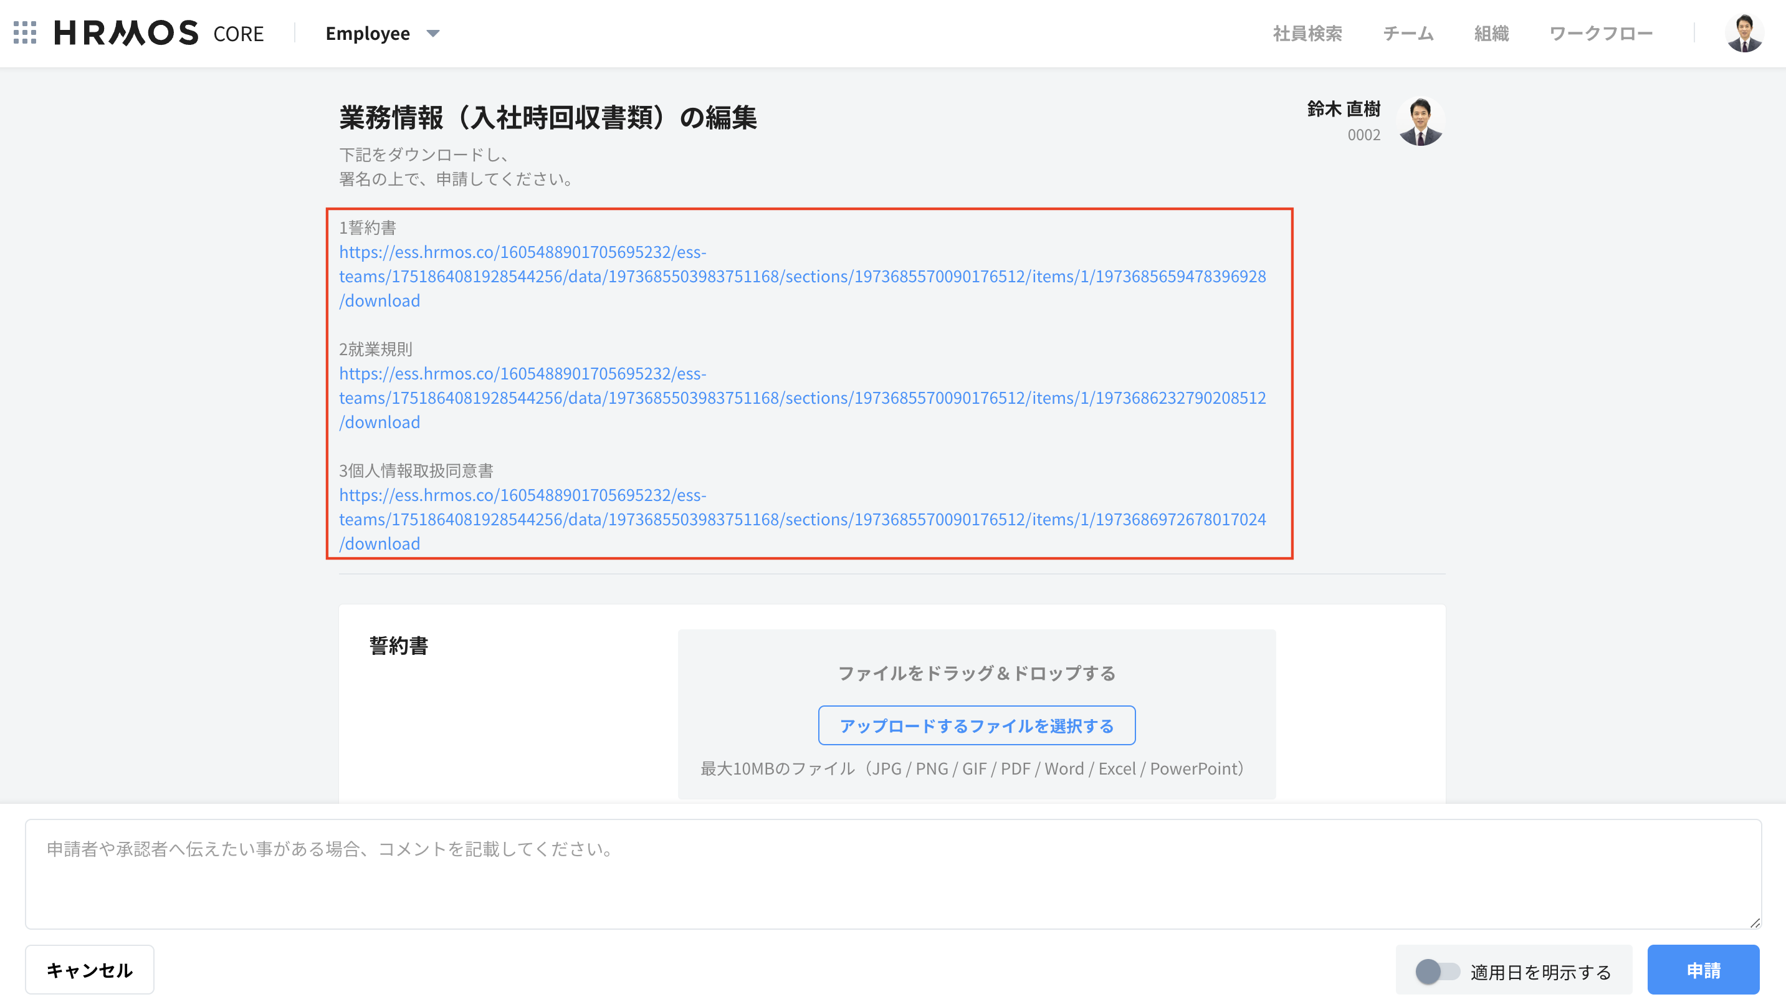Open the user avatar in top bar
Viewport: 1786px width, 1007px height.
click(x=1744, y=32)
